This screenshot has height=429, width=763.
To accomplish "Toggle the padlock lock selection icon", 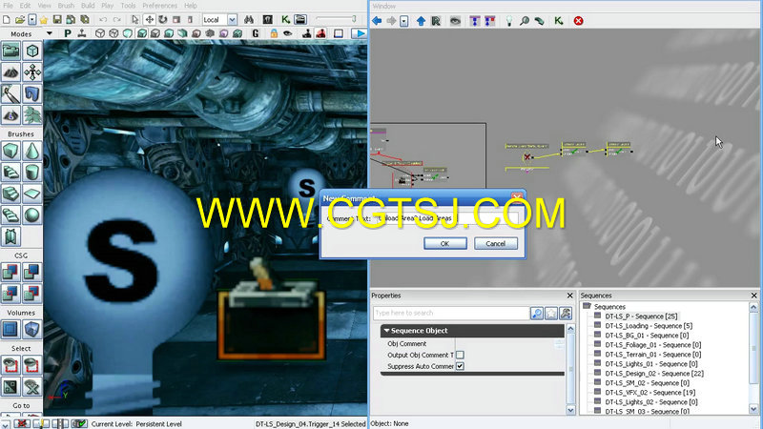I will click(x=274, y=33).
